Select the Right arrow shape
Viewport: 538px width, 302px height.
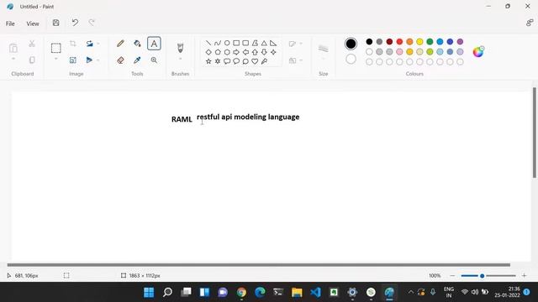coord(236,52)
